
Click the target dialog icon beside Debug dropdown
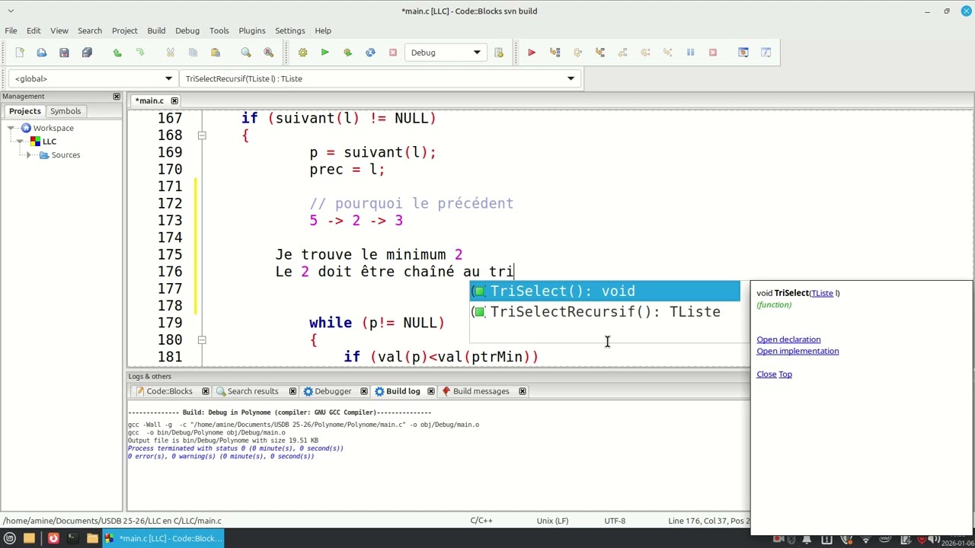(499, 53)
